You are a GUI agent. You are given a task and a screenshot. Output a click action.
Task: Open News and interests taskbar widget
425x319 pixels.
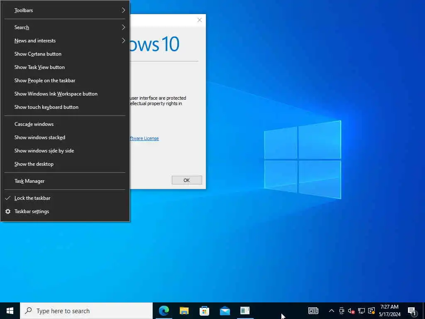[x=313, y=311]
